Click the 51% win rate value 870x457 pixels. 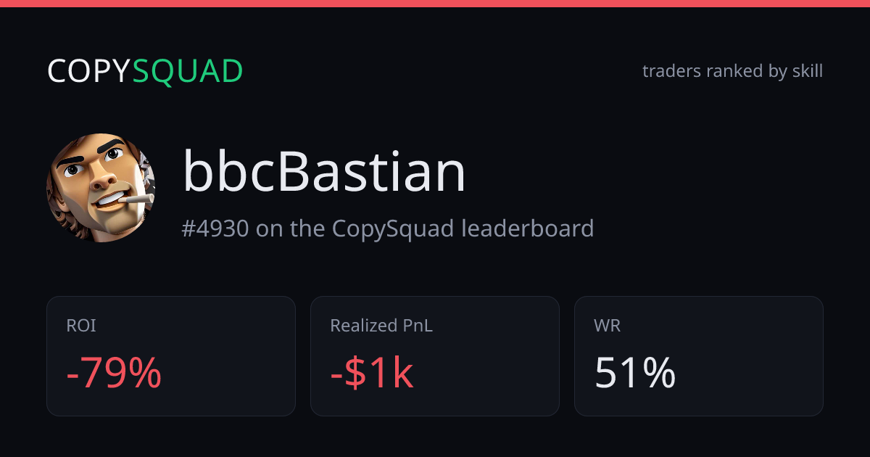pos(635,374)
